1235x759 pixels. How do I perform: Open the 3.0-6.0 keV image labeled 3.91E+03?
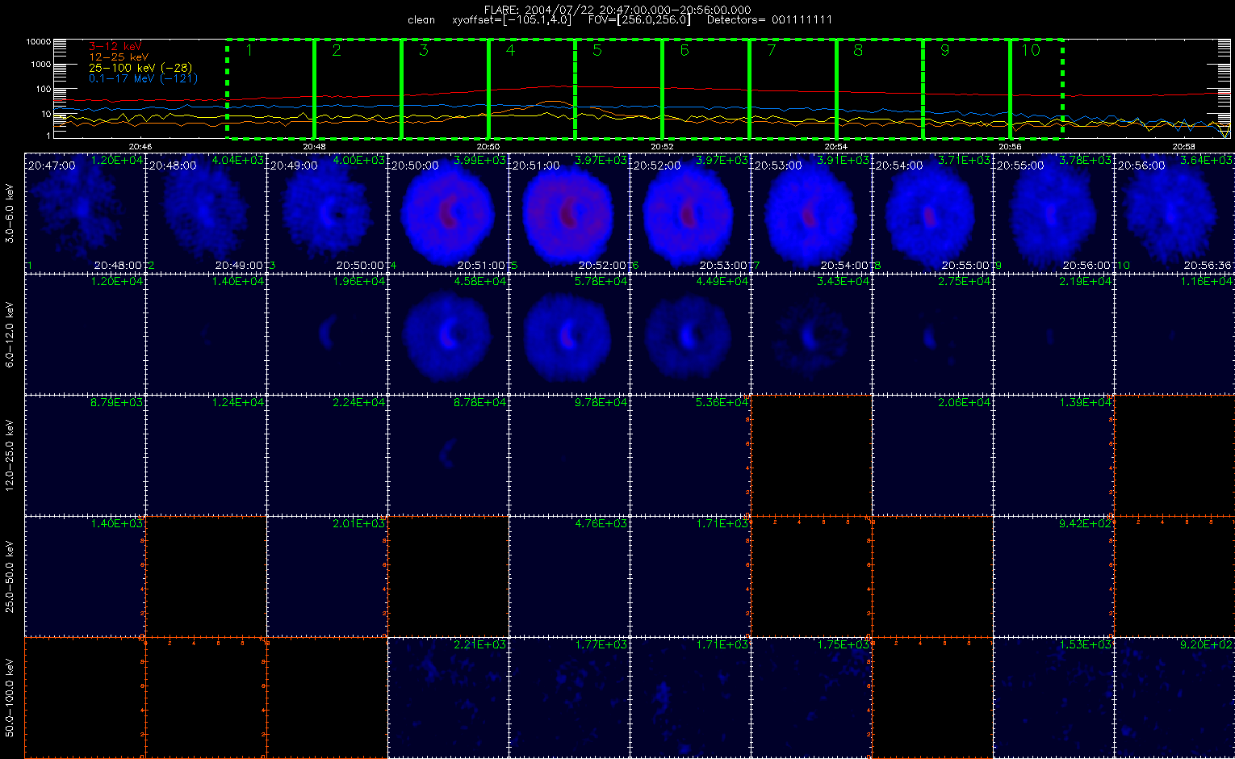click(x=812, y=212)
